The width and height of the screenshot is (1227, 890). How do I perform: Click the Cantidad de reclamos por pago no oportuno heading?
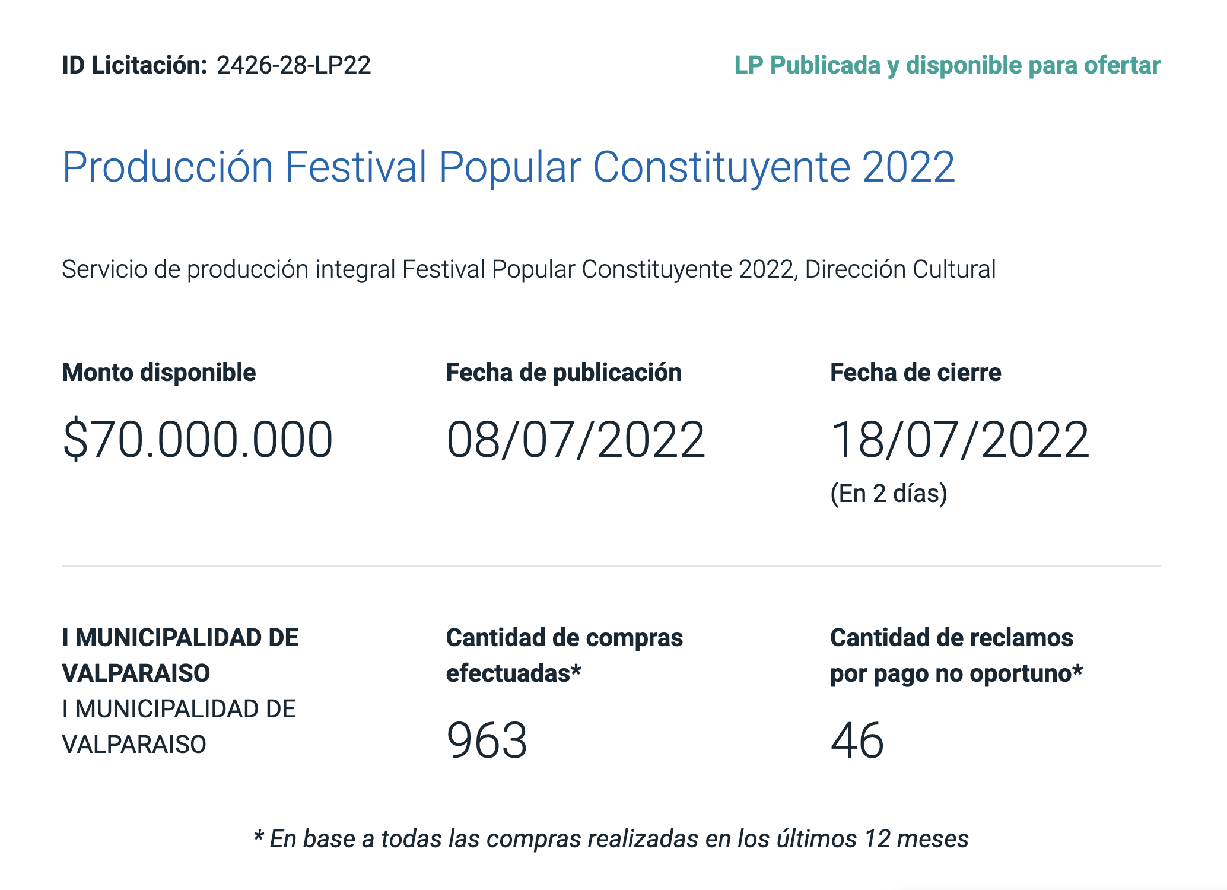coord(956,656)
